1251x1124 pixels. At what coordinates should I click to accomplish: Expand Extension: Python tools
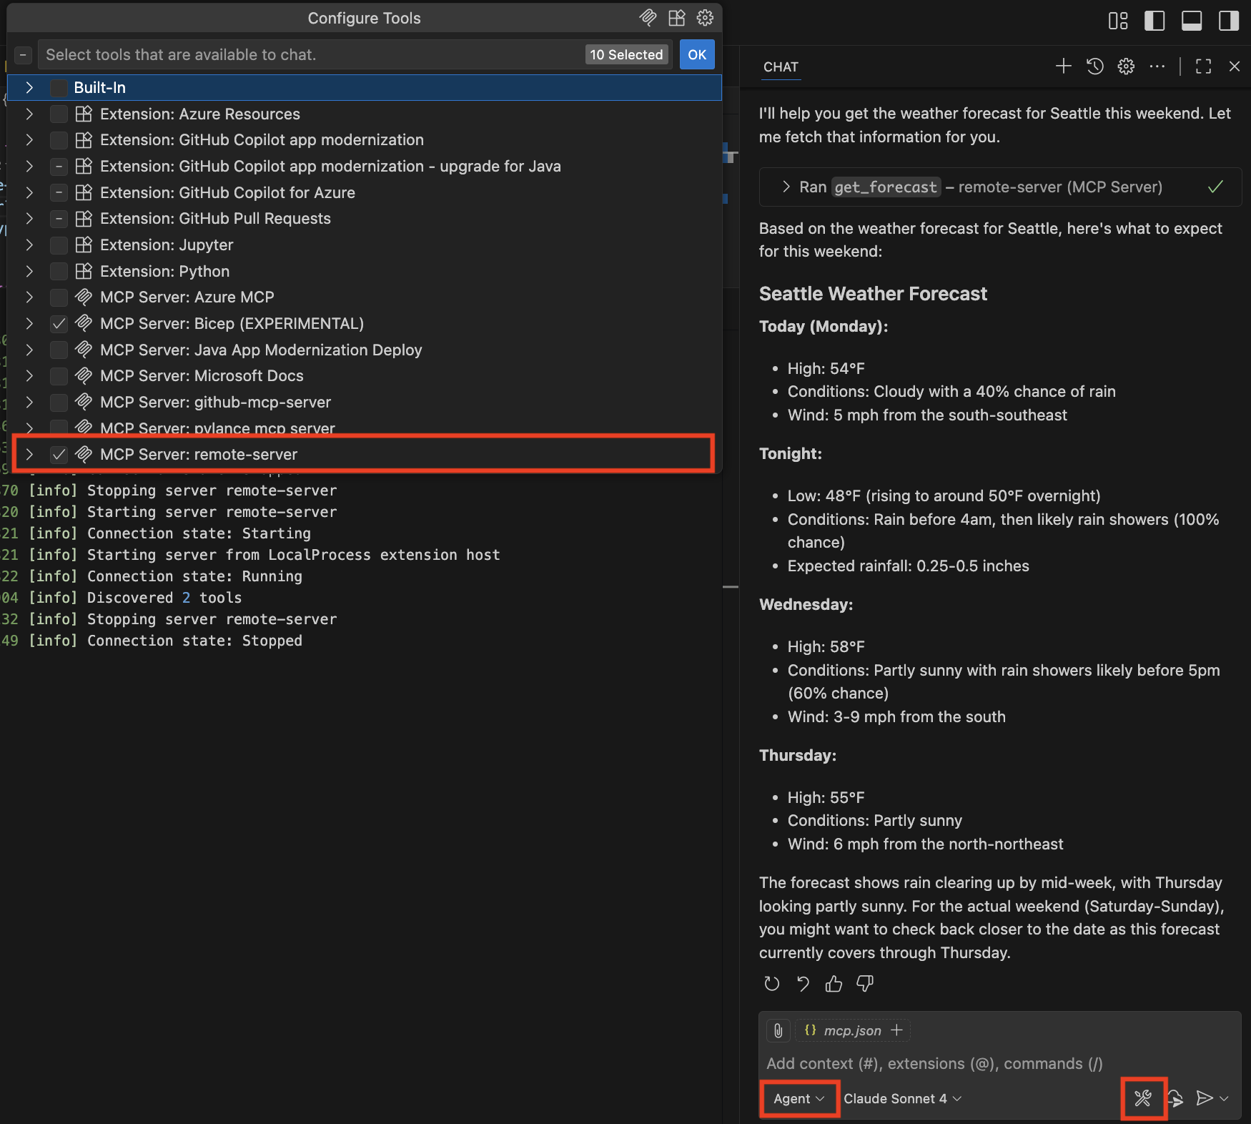click(29, 271)
